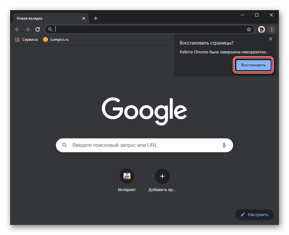
Task: Click the forward navigation arrow
Action: tap(27, 29)
